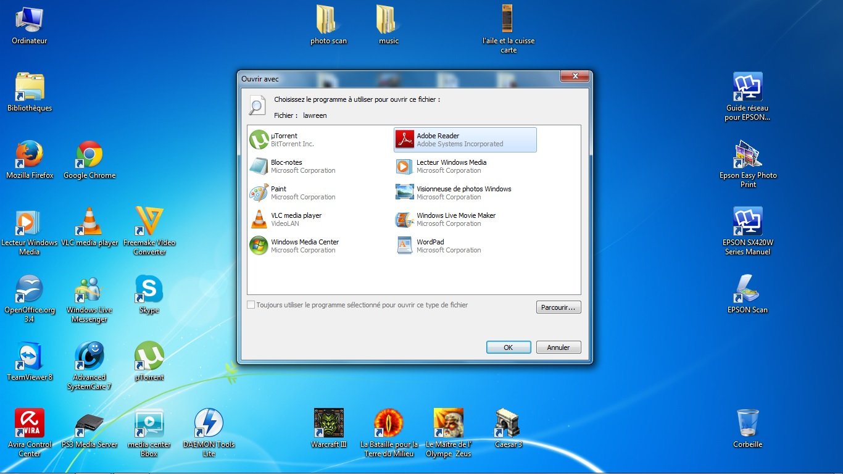Pick Lecteur Windows Media in the dialog list
843x474 pixels.
coord(465,166)
